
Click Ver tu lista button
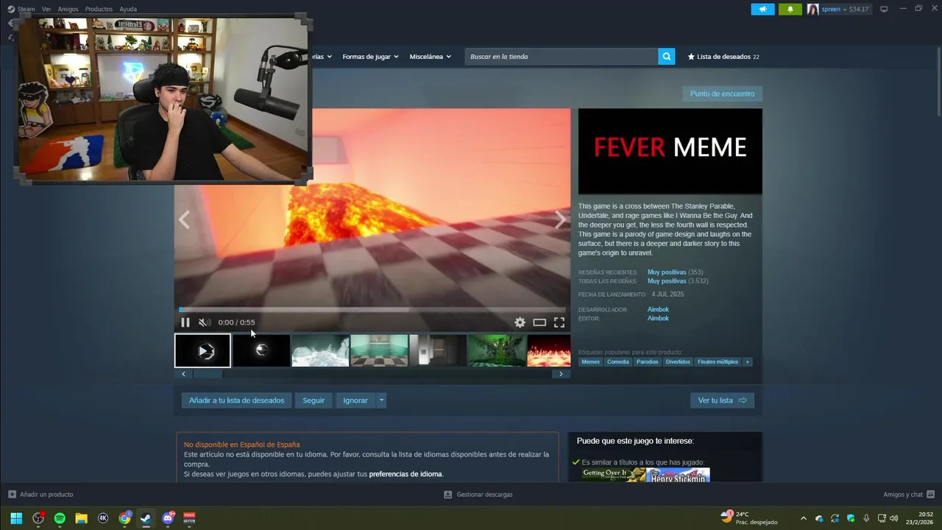722,400
